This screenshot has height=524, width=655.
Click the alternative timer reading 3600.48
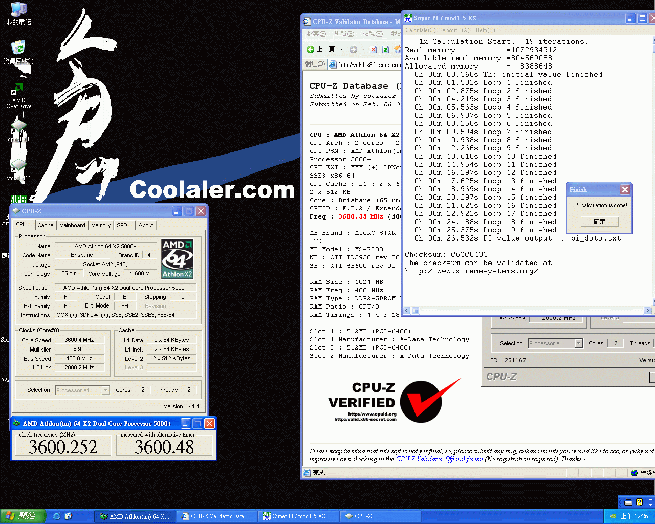164,447
